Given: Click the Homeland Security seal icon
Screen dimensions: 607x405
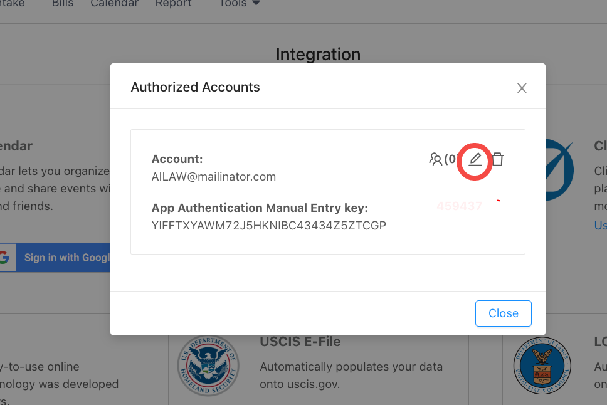Looking at the screenshot, I should [x=208, y=365].
